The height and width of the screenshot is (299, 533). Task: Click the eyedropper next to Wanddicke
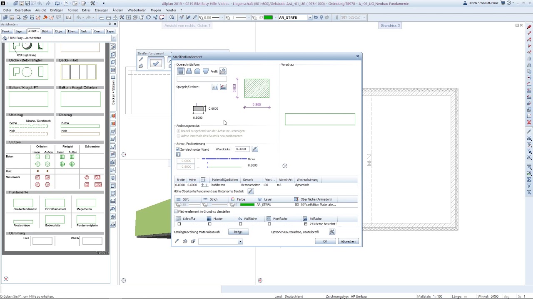tap(255, 149)
